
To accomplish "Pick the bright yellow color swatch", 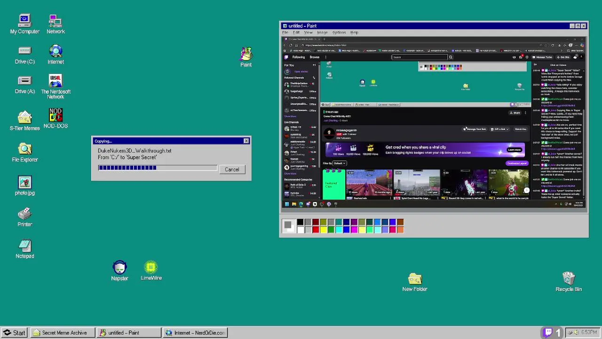I will 324,230.
